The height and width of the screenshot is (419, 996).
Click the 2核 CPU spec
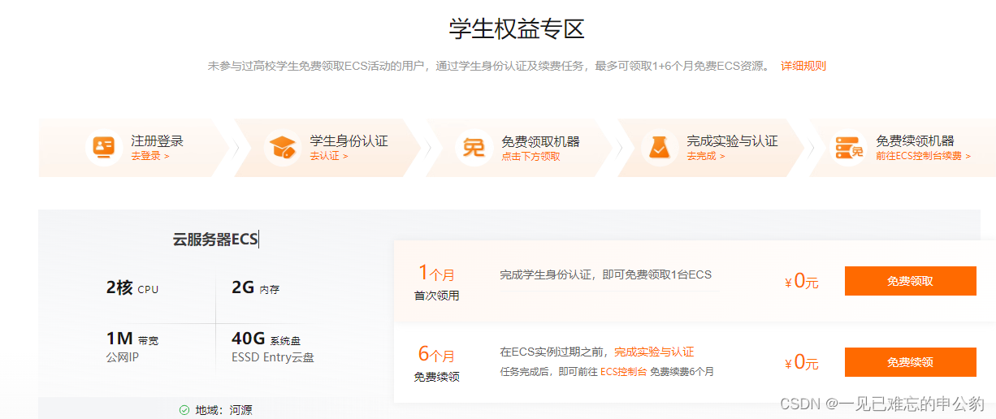[132, 287]
